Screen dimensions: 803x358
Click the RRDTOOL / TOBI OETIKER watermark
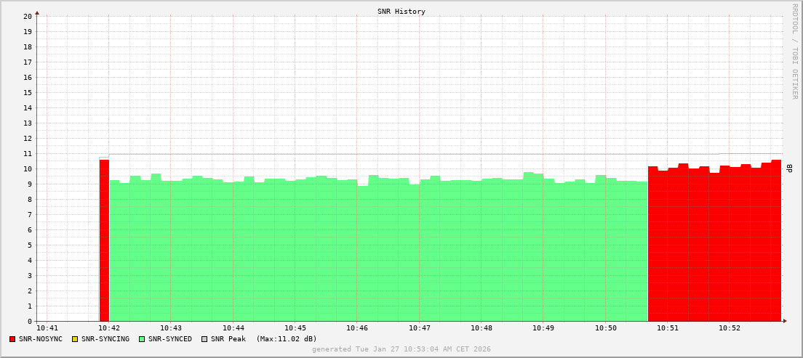[x=794, y=51]
